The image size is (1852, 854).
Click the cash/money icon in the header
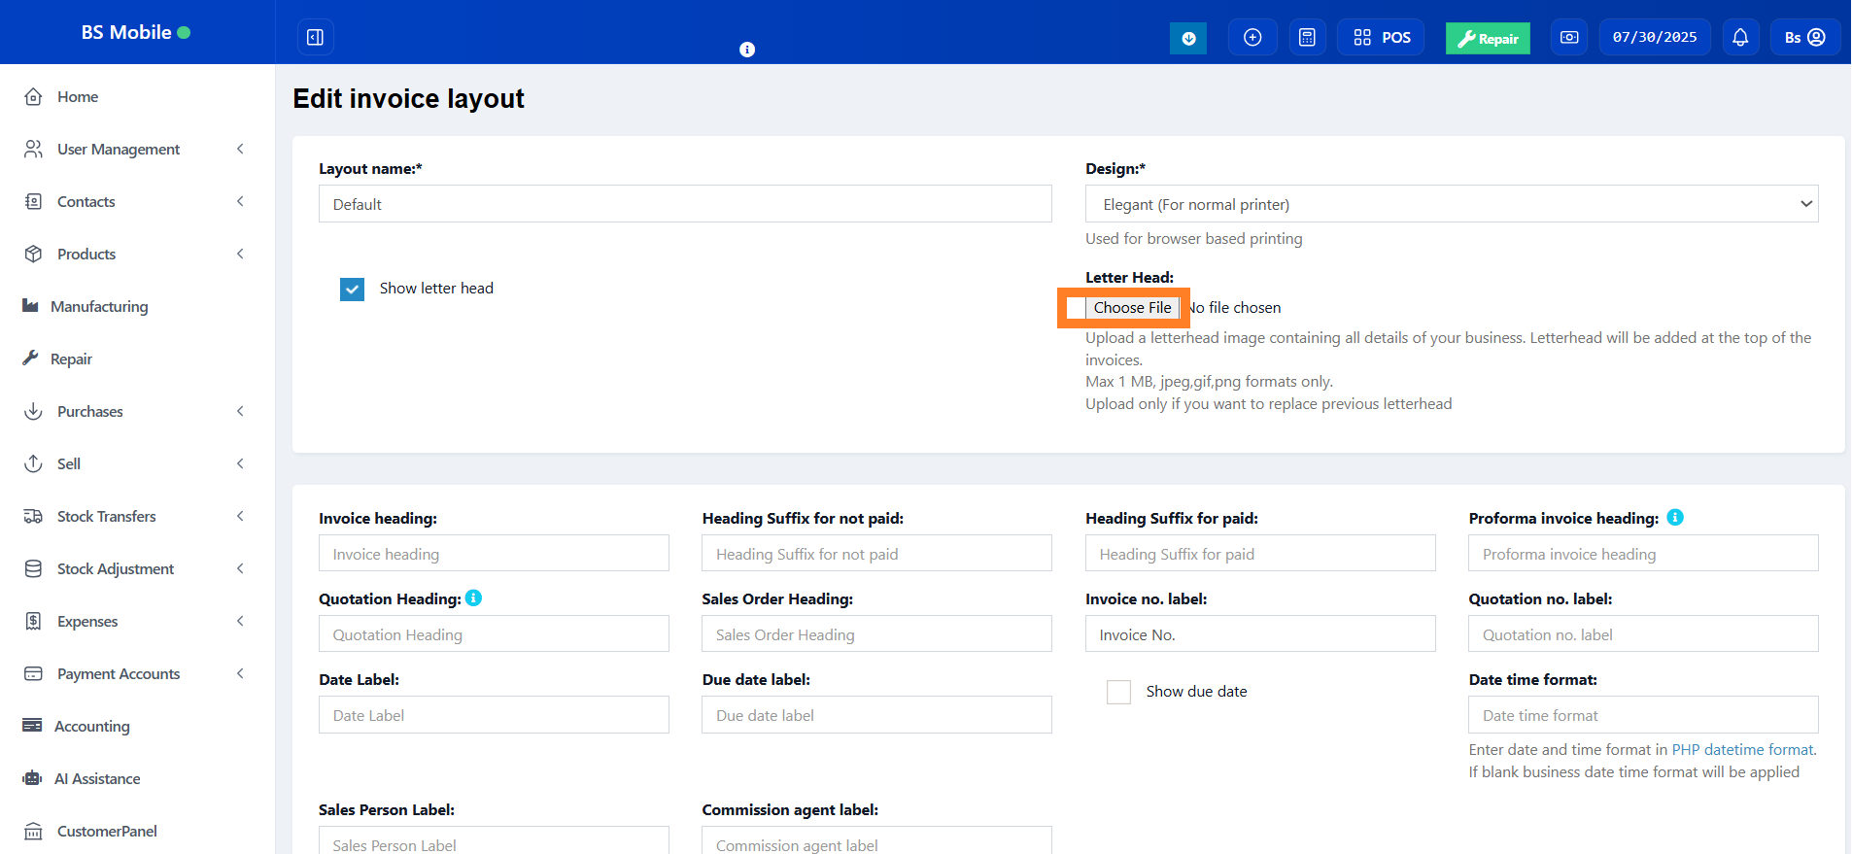1569,38
